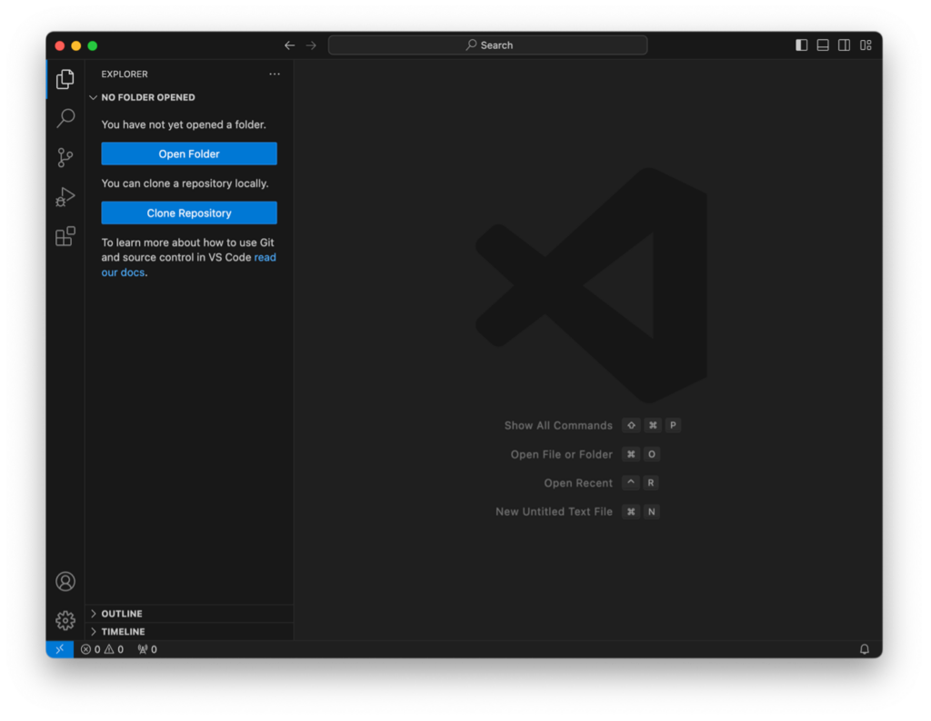The width and height of the screenshot is (931, 721).
Task: Go back with the left arrow
Action: (290, 45)
